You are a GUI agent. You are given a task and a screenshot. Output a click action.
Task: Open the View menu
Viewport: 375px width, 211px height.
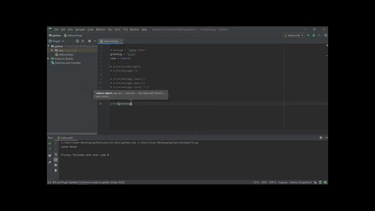70,29
